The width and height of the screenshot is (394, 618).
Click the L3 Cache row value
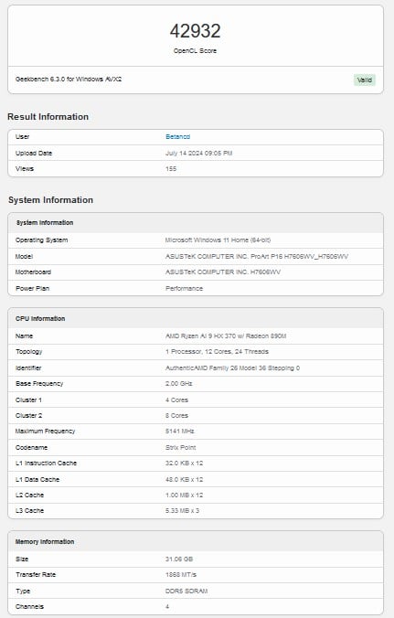tap(182, 511)
